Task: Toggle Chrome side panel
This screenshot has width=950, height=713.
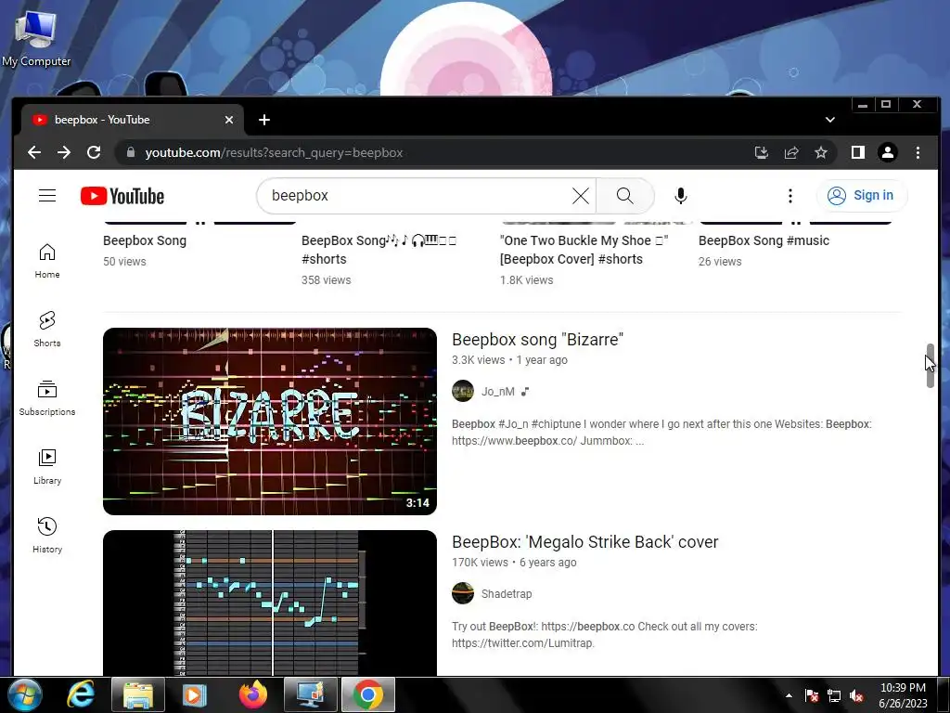Action: [x=858, y=152]
